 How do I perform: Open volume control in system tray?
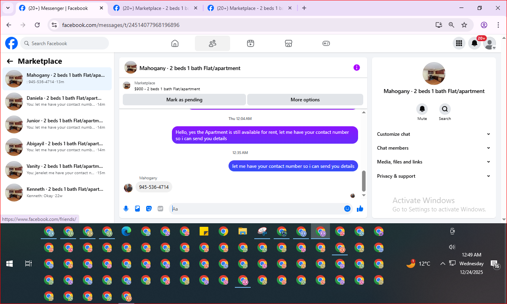(x=452, y=247)
